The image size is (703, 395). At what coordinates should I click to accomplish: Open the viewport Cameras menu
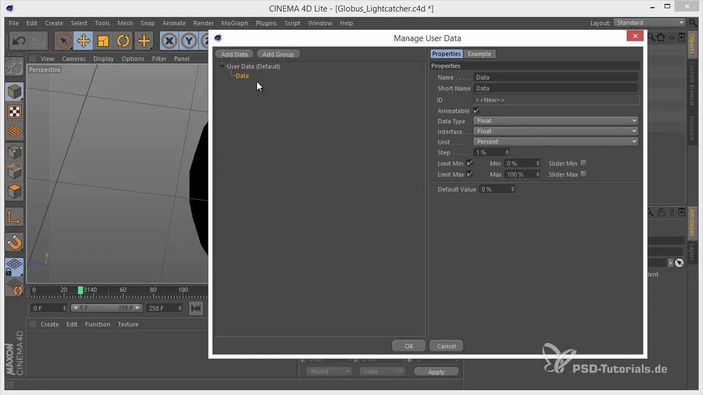[x=73, y=59]
